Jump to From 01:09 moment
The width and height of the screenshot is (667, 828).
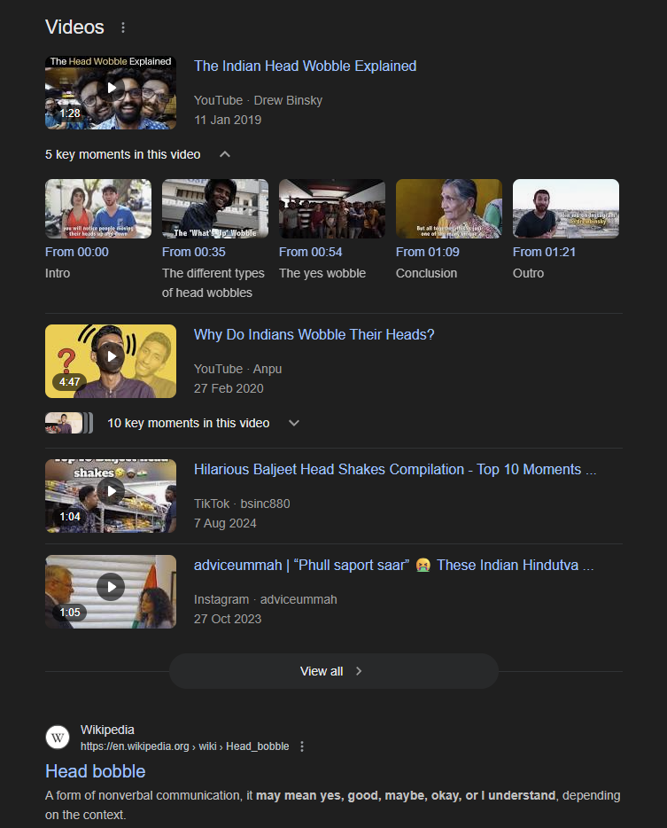tap(428, 252)
